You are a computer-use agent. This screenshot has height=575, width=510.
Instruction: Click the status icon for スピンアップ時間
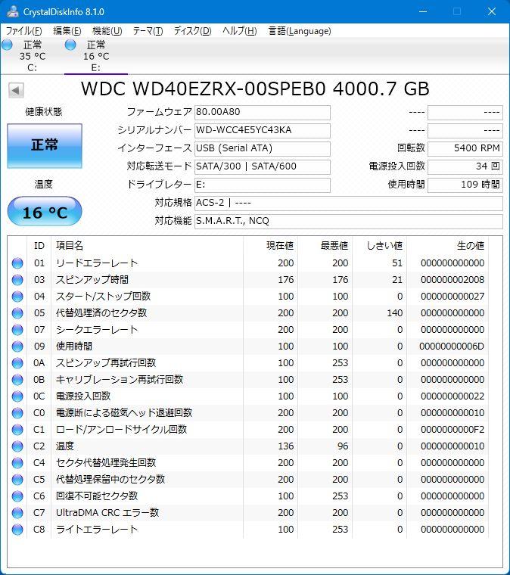[17, 280]
